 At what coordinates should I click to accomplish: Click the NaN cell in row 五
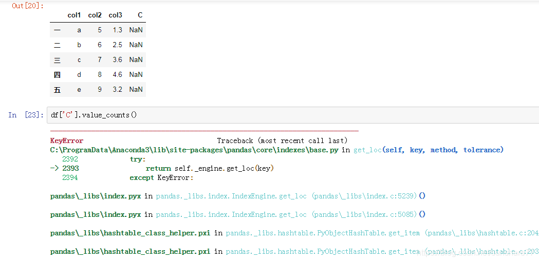pos(136,90)
